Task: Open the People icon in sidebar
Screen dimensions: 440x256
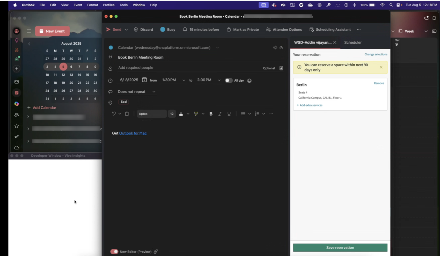Action: (17, 115)
